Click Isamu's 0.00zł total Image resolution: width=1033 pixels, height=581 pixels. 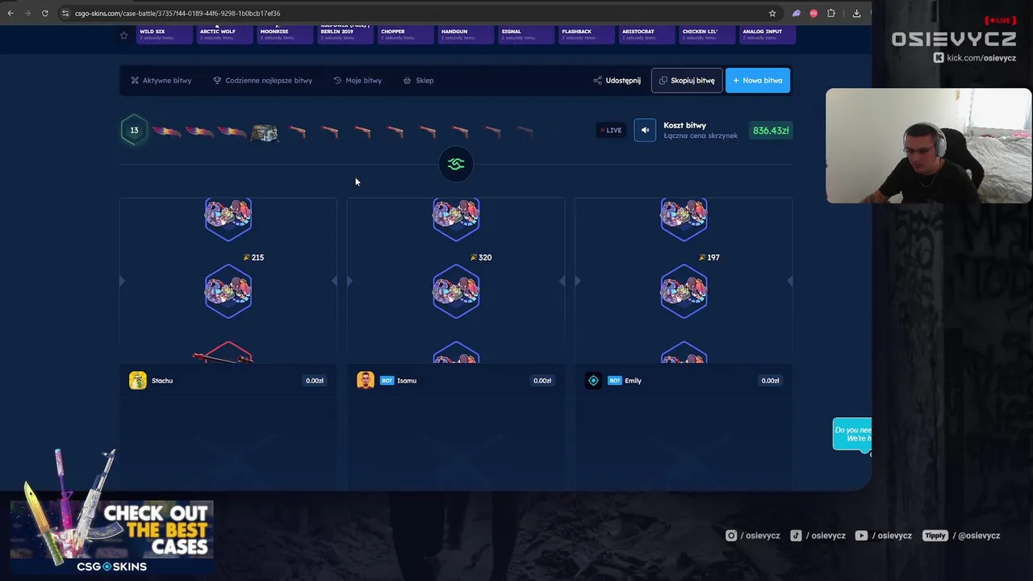point(542,381)
